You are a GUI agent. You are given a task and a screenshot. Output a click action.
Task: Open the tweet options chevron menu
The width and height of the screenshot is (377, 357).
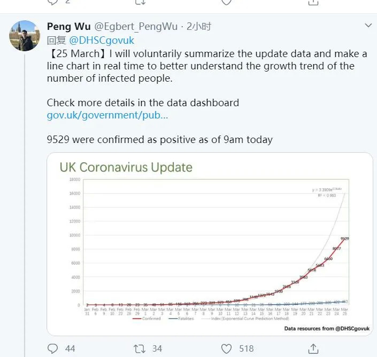pos(368,26)
